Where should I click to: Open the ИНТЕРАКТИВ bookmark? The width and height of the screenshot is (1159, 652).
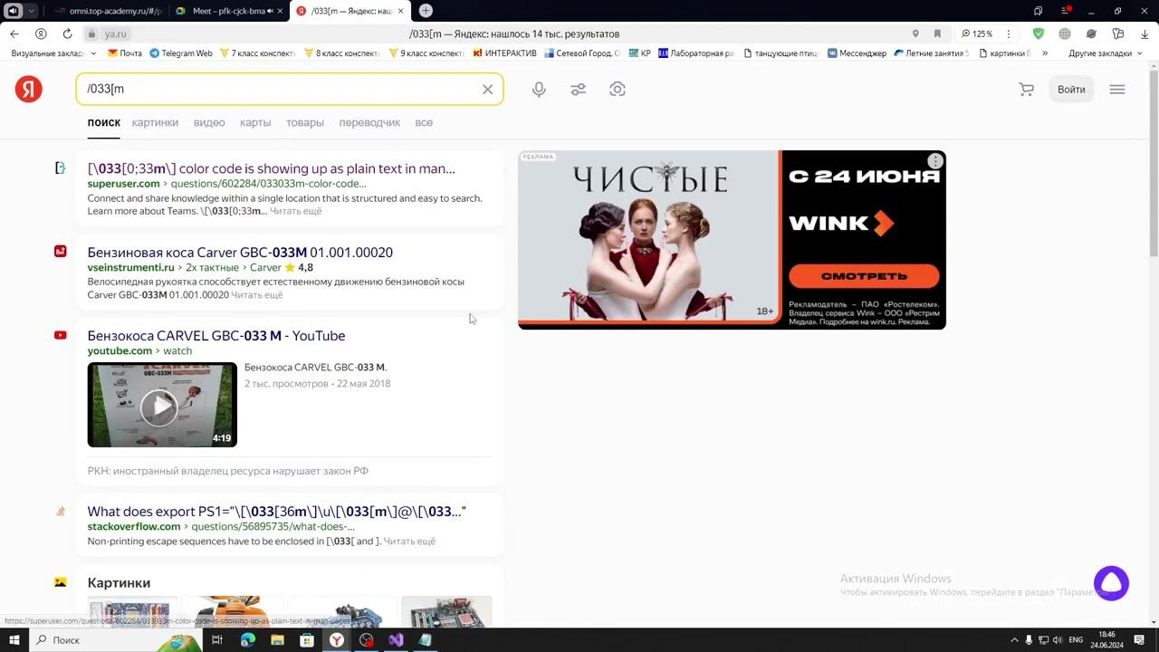(x=505, y=53)
